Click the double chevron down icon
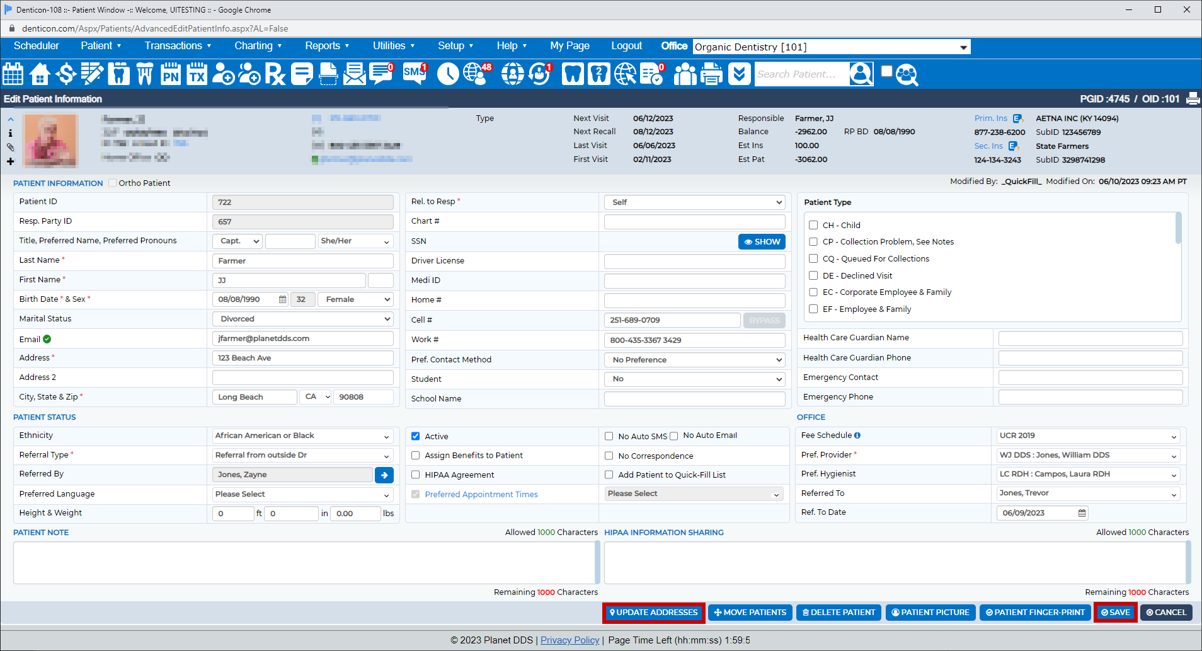Screen dimensions: 1202x651 click(x=740, y=74)
